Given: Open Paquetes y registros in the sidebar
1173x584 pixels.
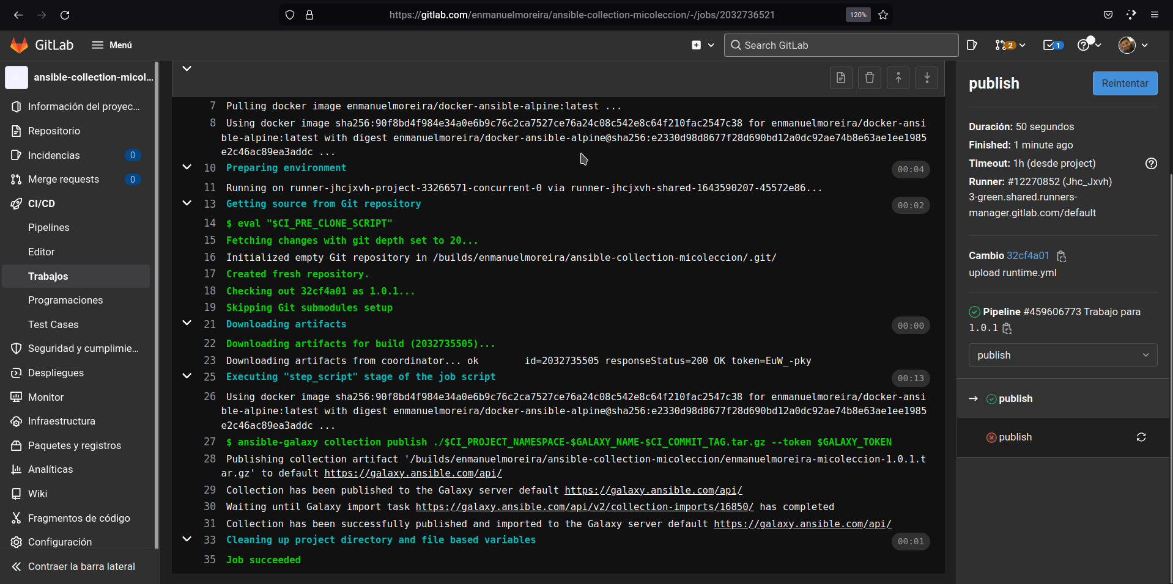Looking at the screenshot, I should tap(76, 445).
